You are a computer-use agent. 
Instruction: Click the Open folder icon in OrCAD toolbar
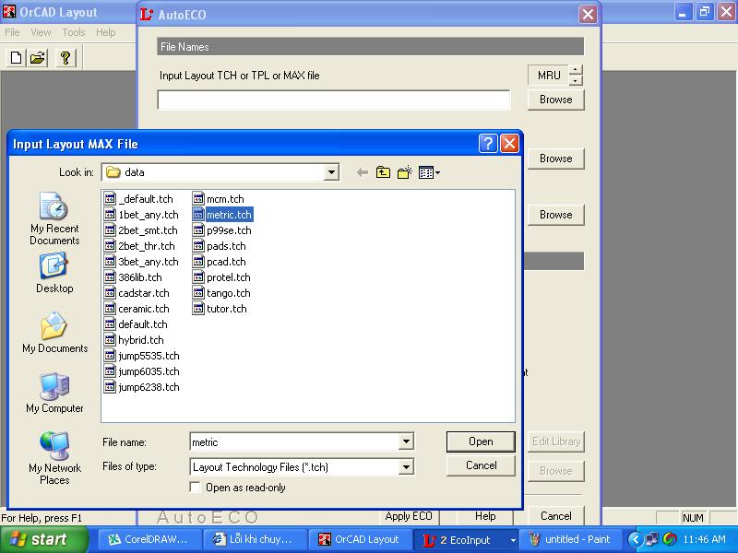click(38, 58)
